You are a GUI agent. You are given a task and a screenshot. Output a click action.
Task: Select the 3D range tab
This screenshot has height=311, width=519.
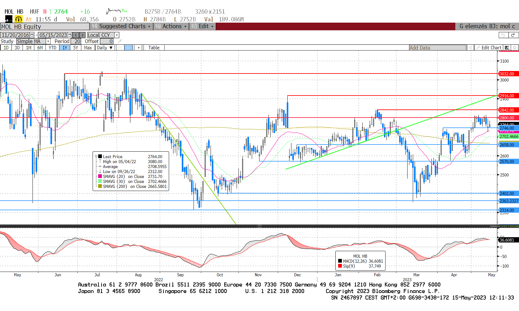click(17, 48)
